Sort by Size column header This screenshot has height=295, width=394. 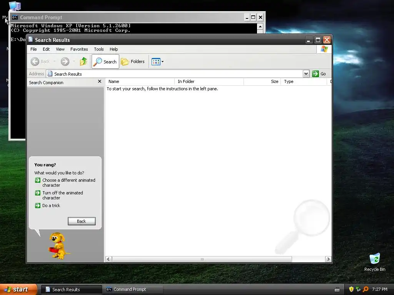262,81
